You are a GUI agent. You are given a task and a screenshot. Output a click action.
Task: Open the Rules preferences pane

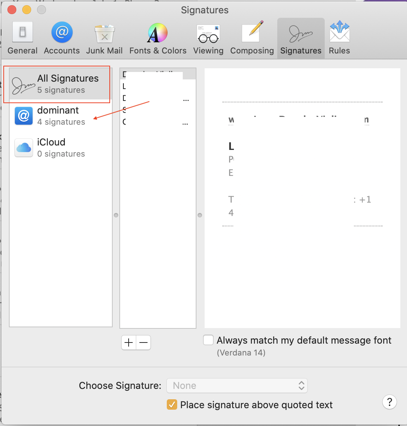[340, 38]
